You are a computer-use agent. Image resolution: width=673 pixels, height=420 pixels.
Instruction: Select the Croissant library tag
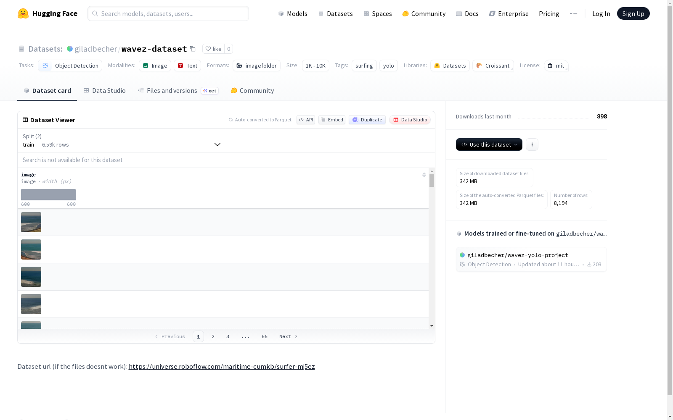coord(493,66)
